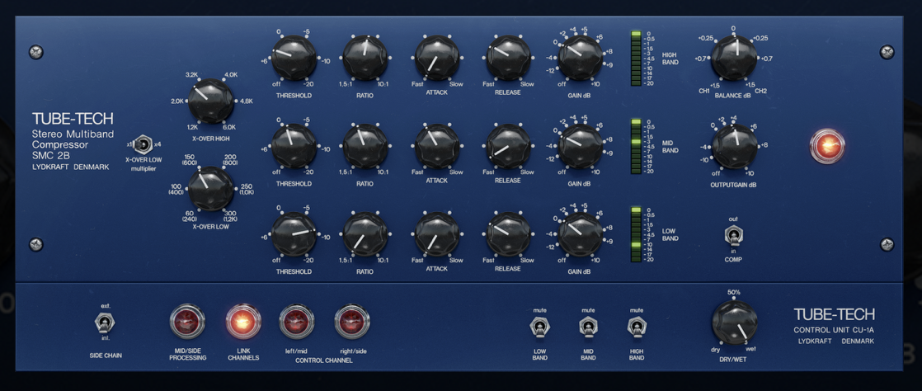Enable the Mid/Side Processing lamp button
922x391 pixels.
(187, 322)
